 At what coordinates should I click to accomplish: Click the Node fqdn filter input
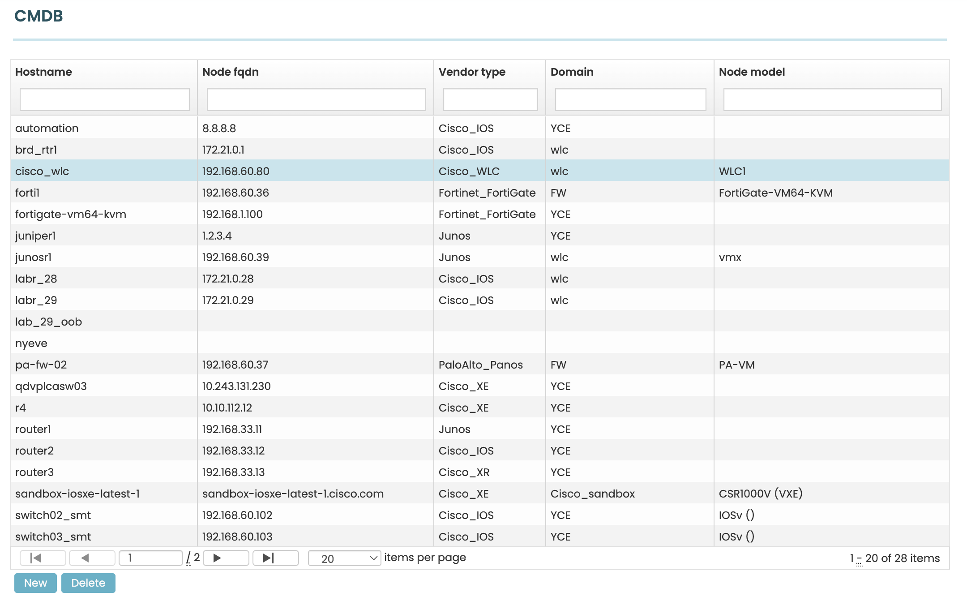point(316,99)
